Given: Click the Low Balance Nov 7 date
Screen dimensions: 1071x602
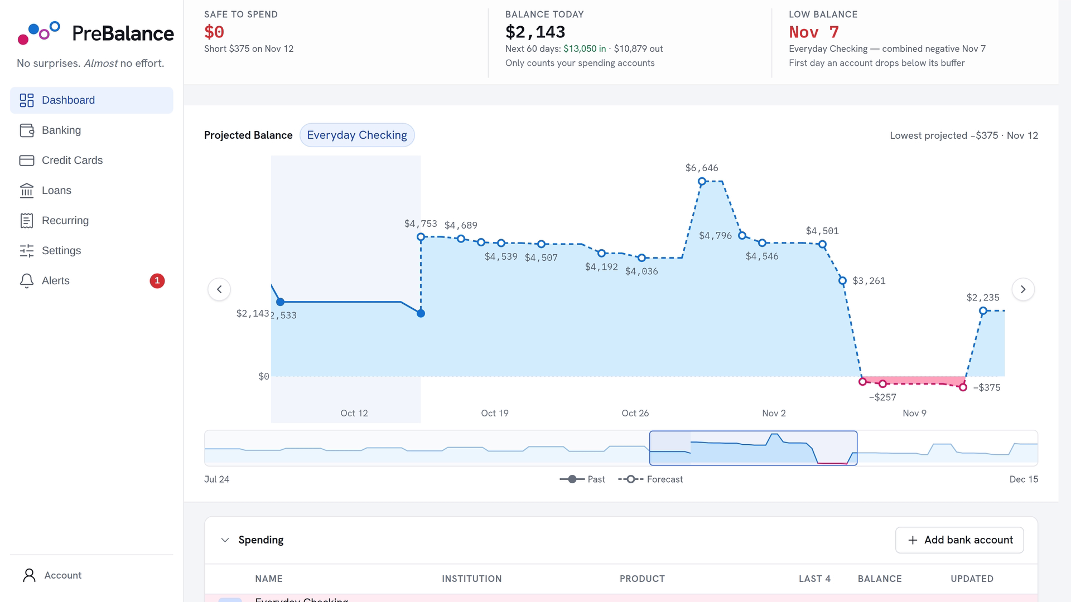Looking at the screenshot, I should coord(814,32).
